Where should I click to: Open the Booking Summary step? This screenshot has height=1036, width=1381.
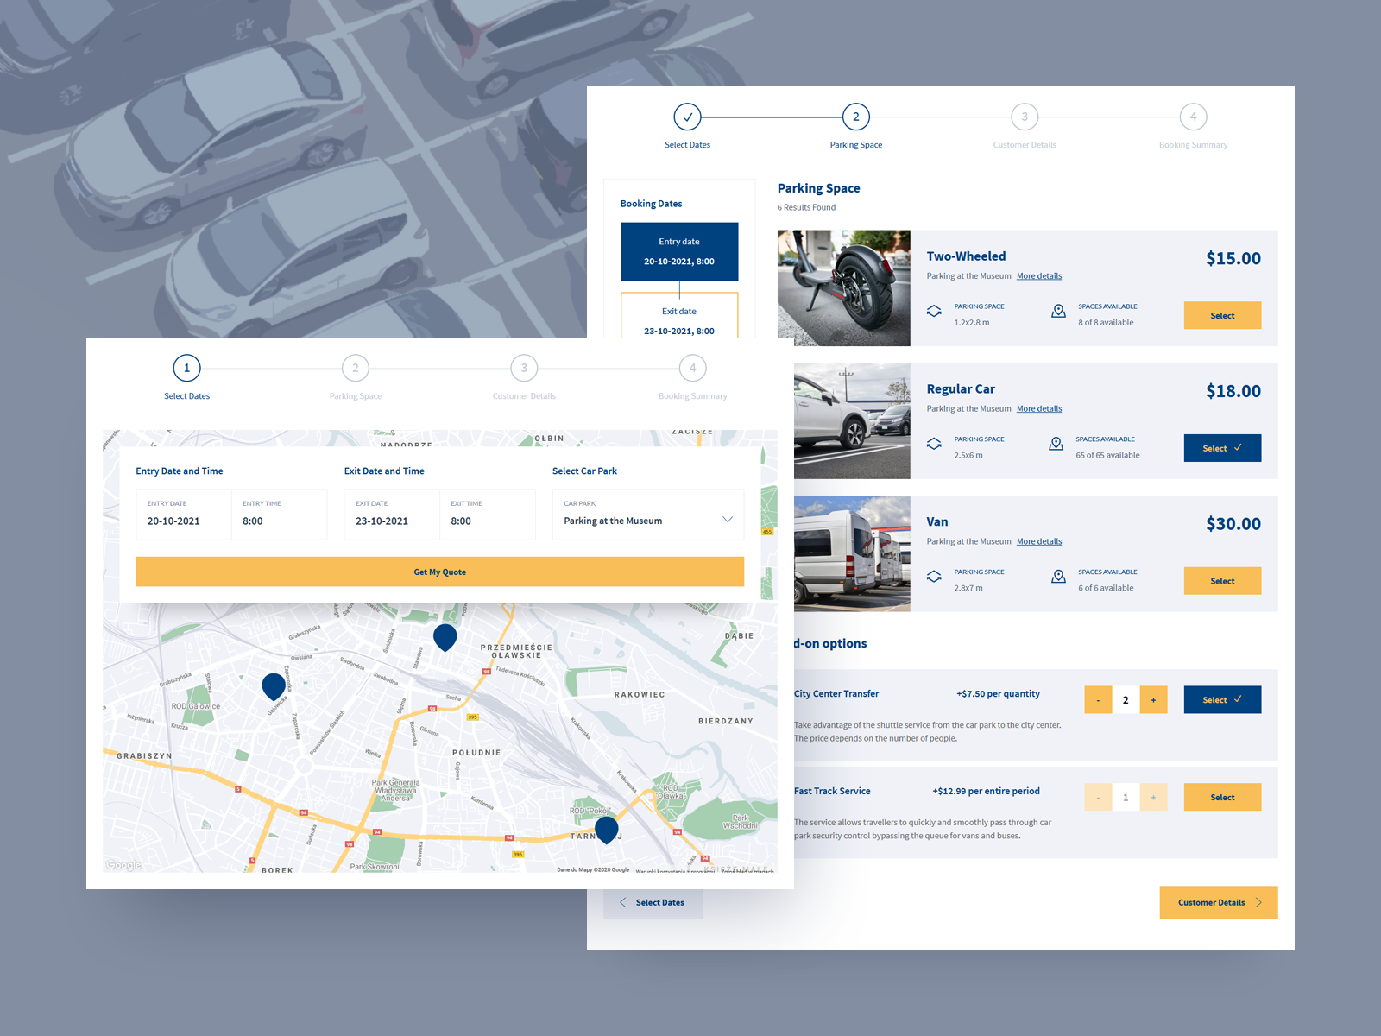click(x=1193, y=117)
